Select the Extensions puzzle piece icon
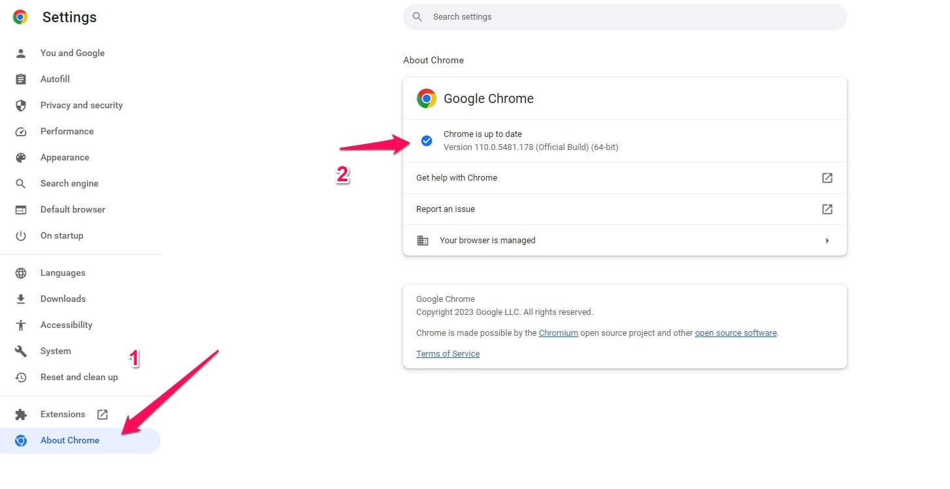Image resolution: width=950 pixels, height=489 pixels. (x=20, y=414)
